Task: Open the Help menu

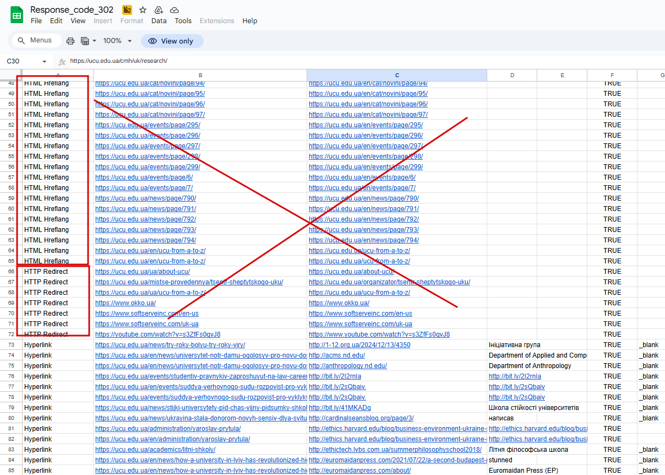Action: pyautogui.click(x=250, y=21)
